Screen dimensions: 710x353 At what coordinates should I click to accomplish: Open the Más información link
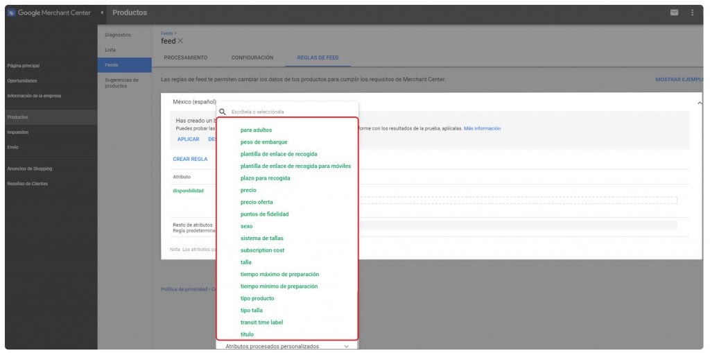483,128
